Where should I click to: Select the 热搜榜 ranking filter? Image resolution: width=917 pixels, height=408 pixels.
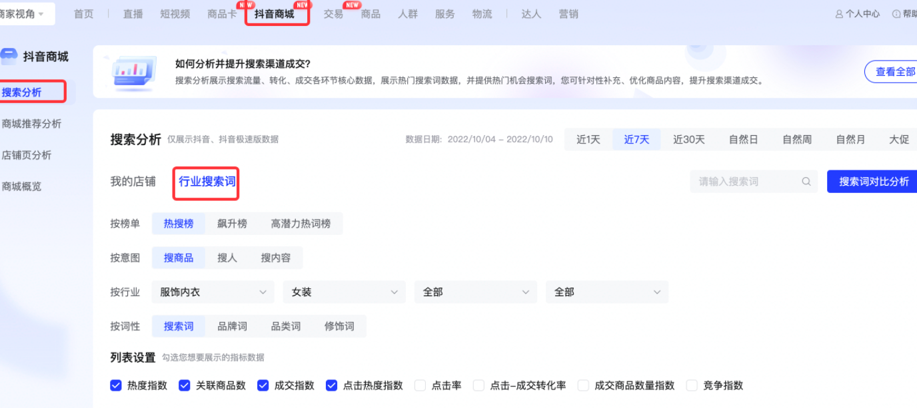tap(179, 224)
